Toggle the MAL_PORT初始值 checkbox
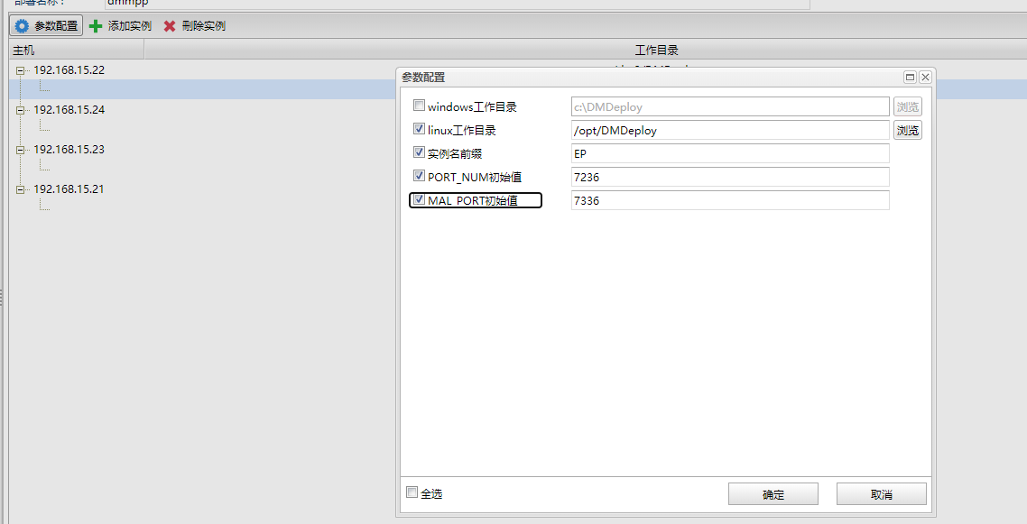The width and height of the screenshot is (1027, 524). point(419,199)
